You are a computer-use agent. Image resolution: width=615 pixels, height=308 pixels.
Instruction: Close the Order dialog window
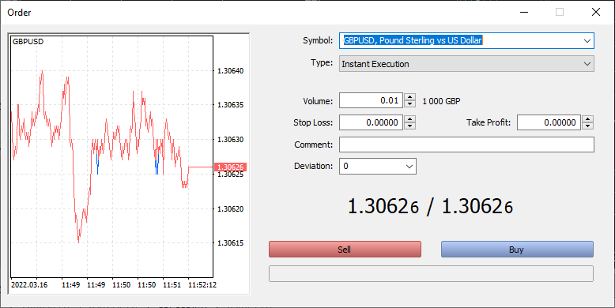(596, 12)
